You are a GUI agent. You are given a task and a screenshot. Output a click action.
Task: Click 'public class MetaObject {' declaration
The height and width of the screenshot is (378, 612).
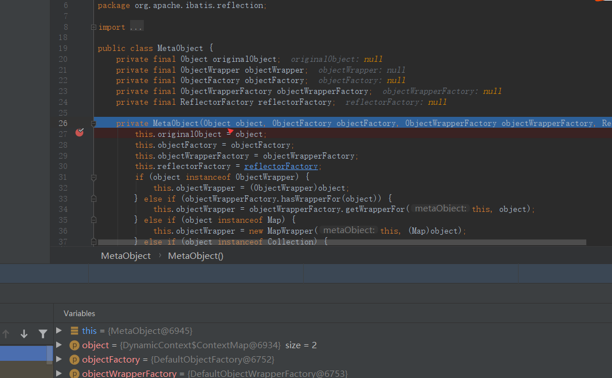pyautogui.click(x=155, y=48)
